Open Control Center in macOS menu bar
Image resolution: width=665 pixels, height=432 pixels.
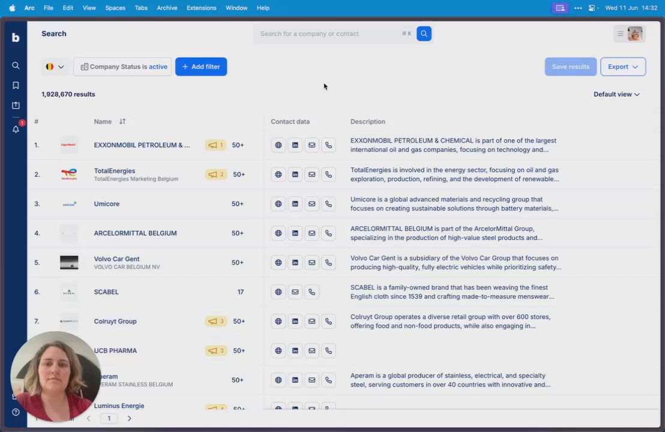pyautogui.click(x=592, y=8)
